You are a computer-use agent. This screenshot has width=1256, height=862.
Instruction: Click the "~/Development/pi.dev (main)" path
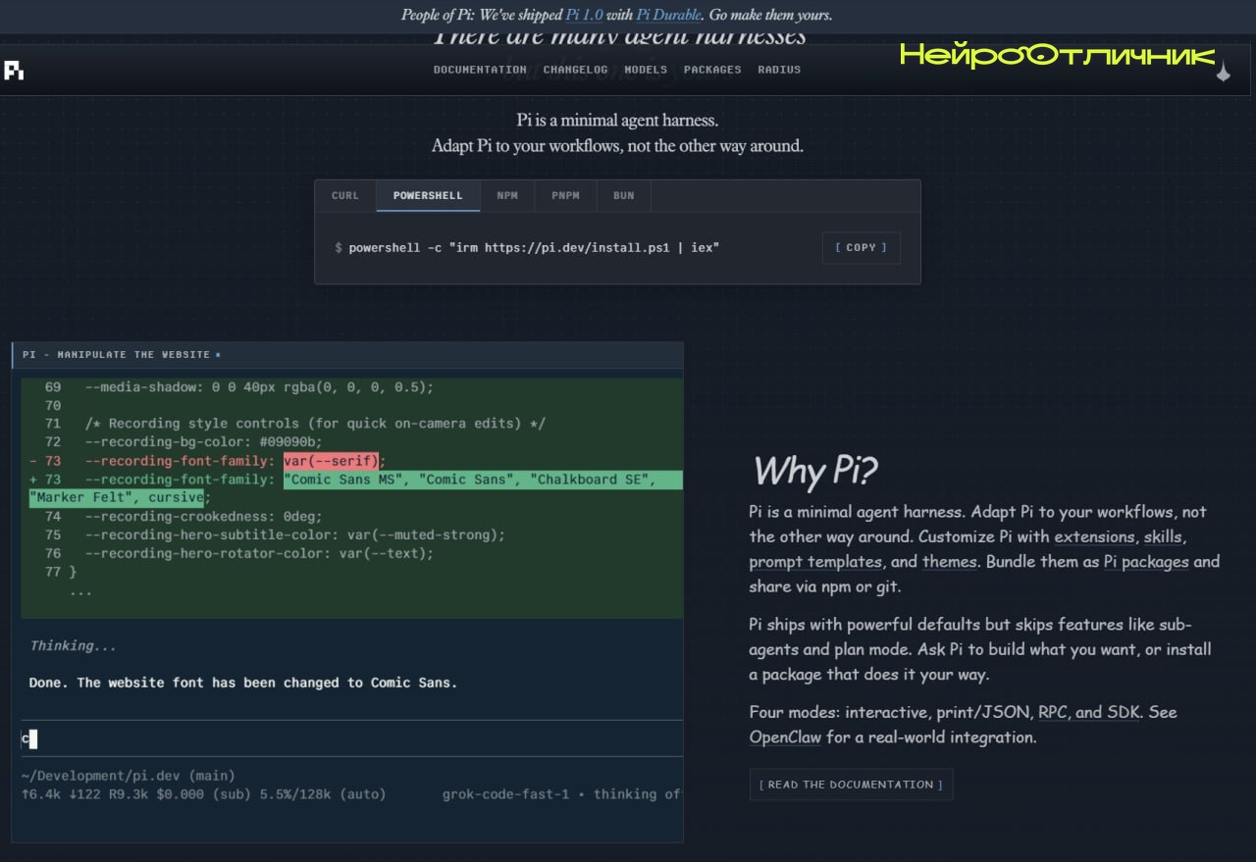point(129,776)
